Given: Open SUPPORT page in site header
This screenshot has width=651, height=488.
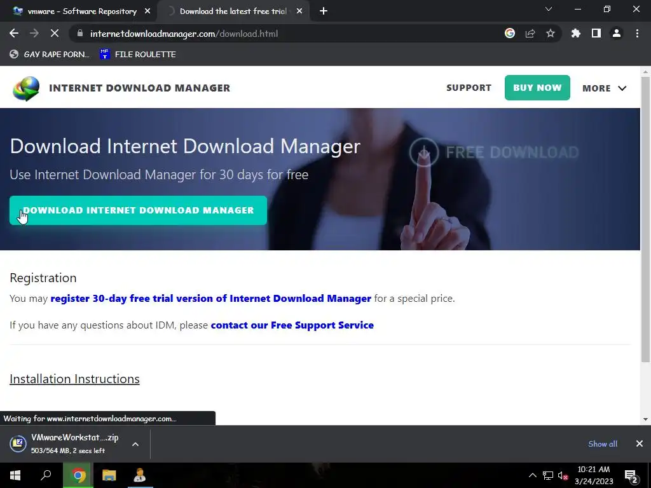Looking at the screenshot, I should click(469, 88).
